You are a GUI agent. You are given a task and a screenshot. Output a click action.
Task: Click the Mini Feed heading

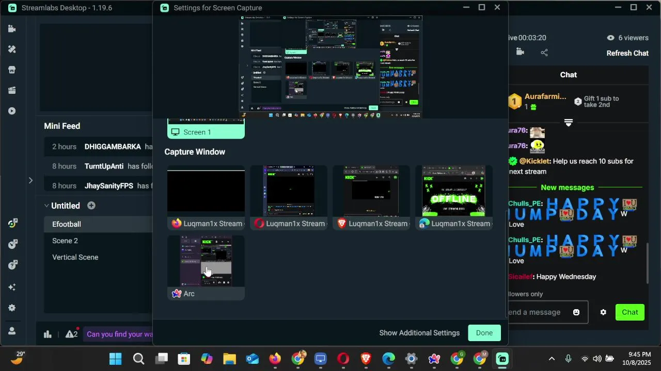click(62, 126)
